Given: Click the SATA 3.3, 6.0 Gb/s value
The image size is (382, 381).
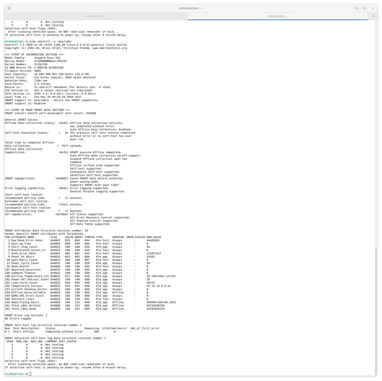Looking at the screenshot, I should click(65, 94).
